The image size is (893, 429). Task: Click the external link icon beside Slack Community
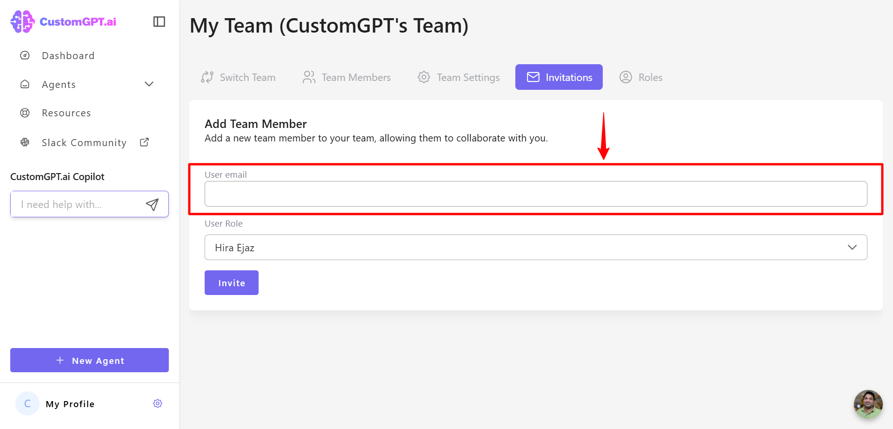(x=145, y=142)
